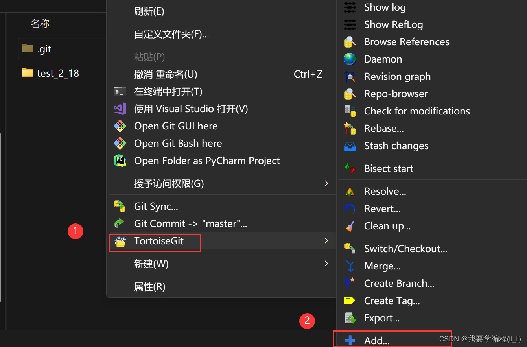Click the Browse References icon
The height and width of the screenshot is (347, 527).
pyautogui.click(x=350, y=42)
